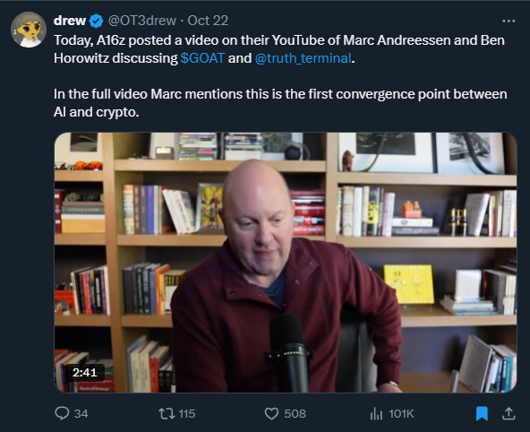Click the 101K views count
The width and height of the screenshot is (530, 432).
tap(401, 414)
